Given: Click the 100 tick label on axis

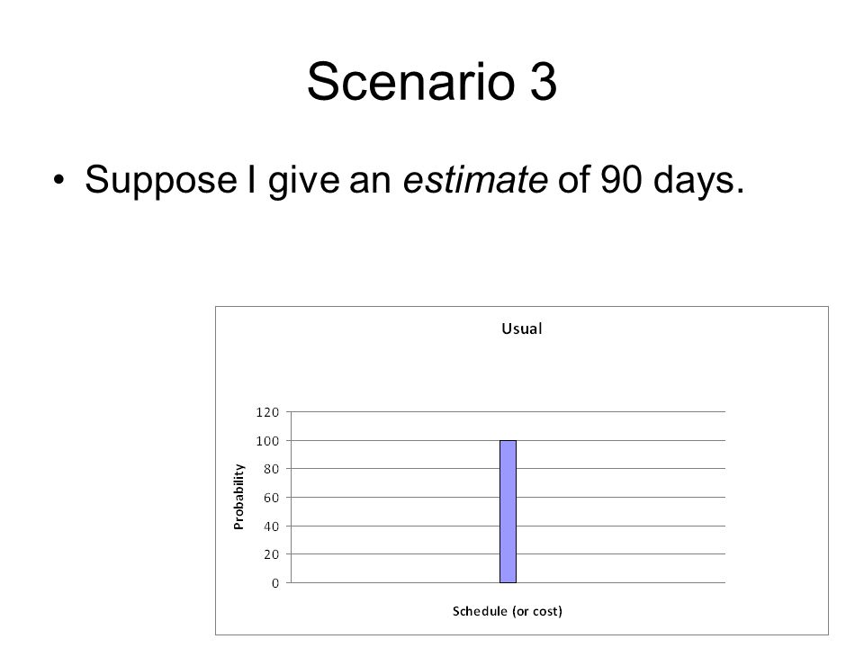Looking at the screenshot, I should pyautogui.click(x=267, y=441).
